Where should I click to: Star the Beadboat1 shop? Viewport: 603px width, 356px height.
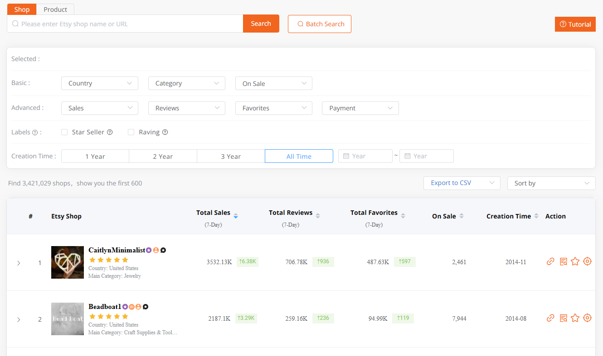tap(575, 318)
